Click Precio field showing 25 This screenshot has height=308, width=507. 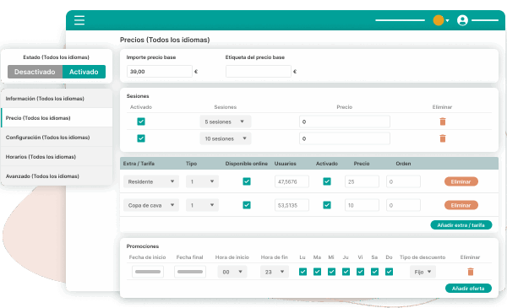coord(362,181)
